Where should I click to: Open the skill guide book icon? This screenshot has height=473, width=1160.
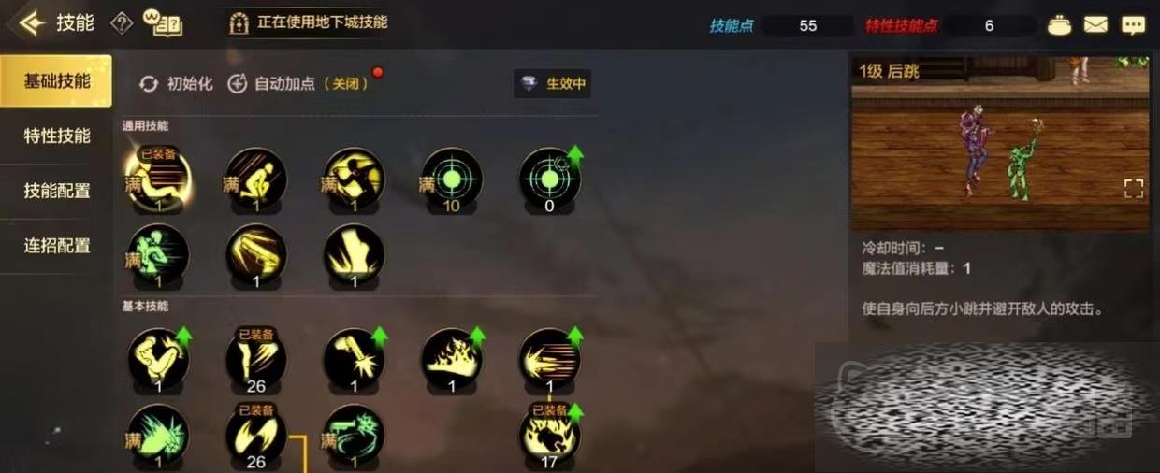[x=163, y=23]
